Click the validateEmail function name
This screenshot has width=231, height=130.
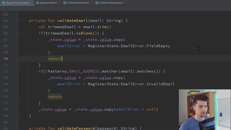pos(72,21)
